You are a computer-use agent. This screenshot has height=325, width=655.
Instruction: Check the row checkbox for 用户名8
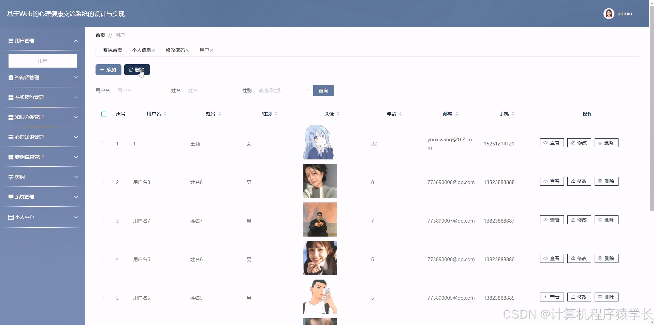pos(101,182)
